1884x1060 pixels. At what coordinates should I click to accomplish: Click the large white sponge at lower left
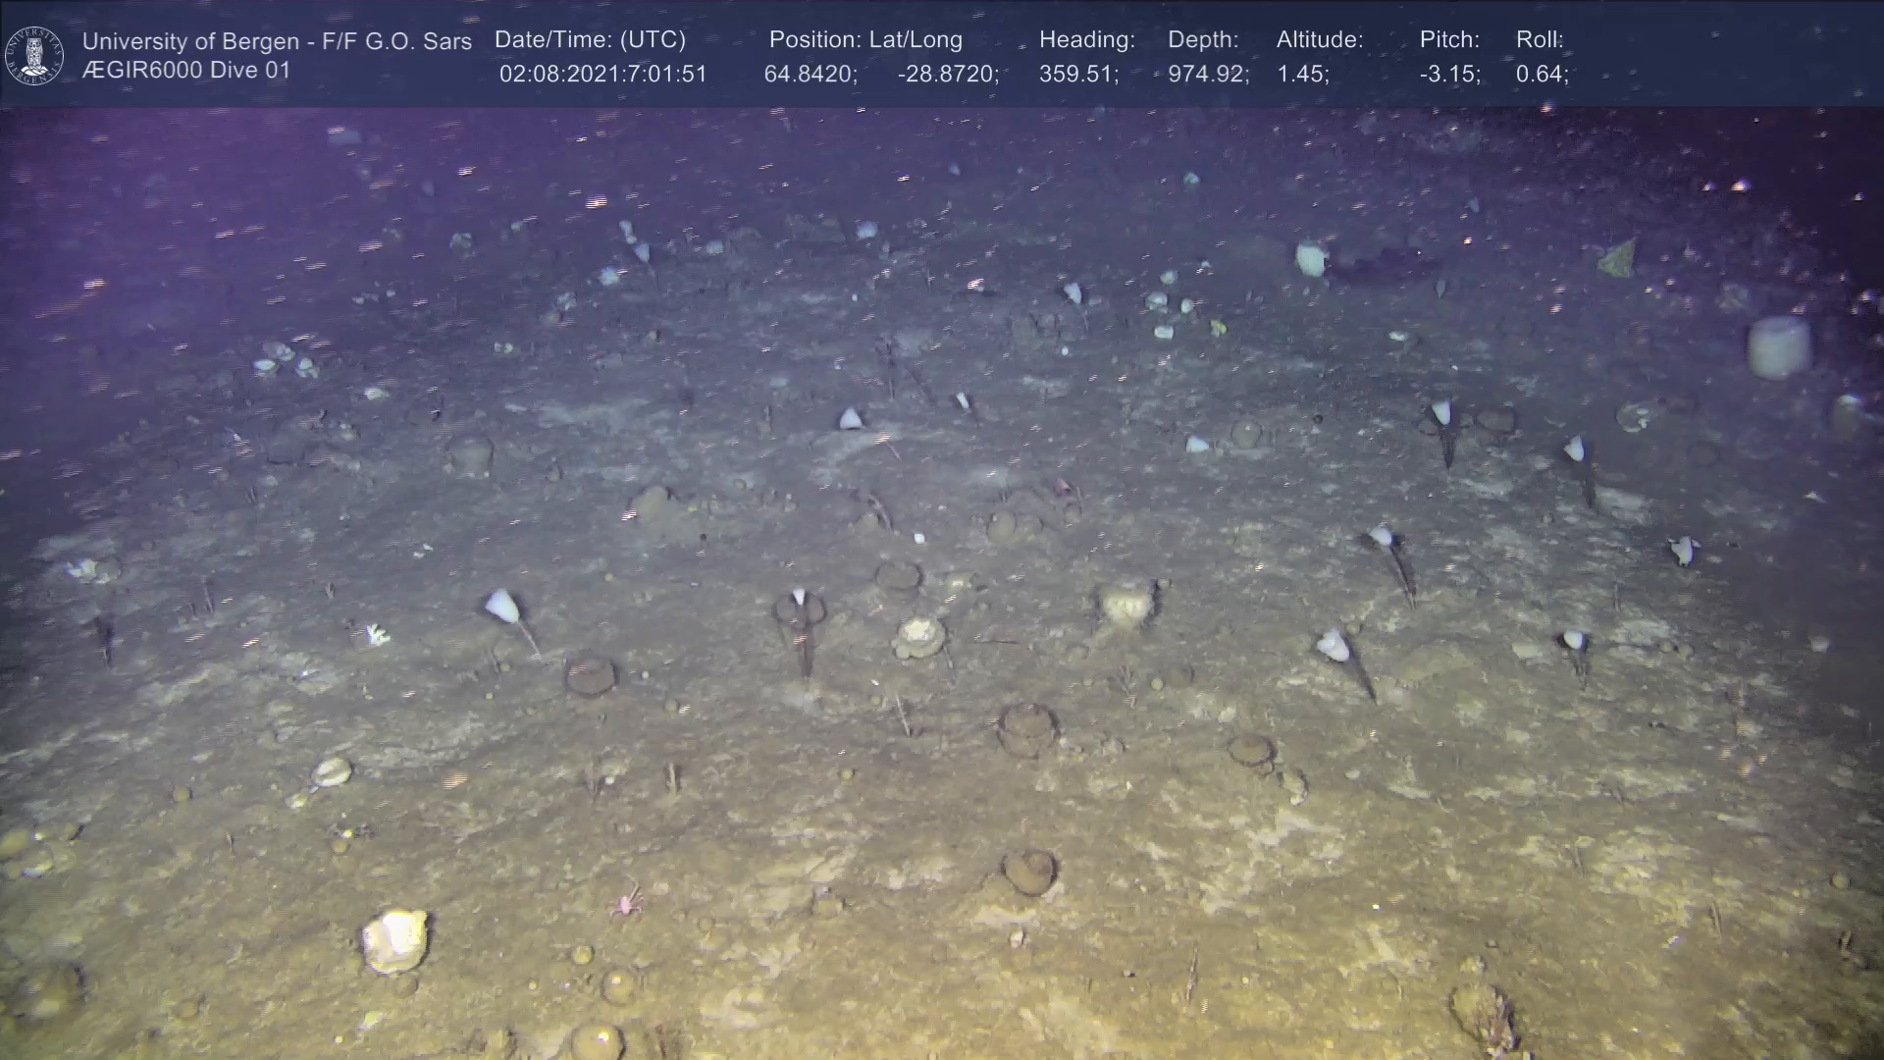click(x=395, y=940)
